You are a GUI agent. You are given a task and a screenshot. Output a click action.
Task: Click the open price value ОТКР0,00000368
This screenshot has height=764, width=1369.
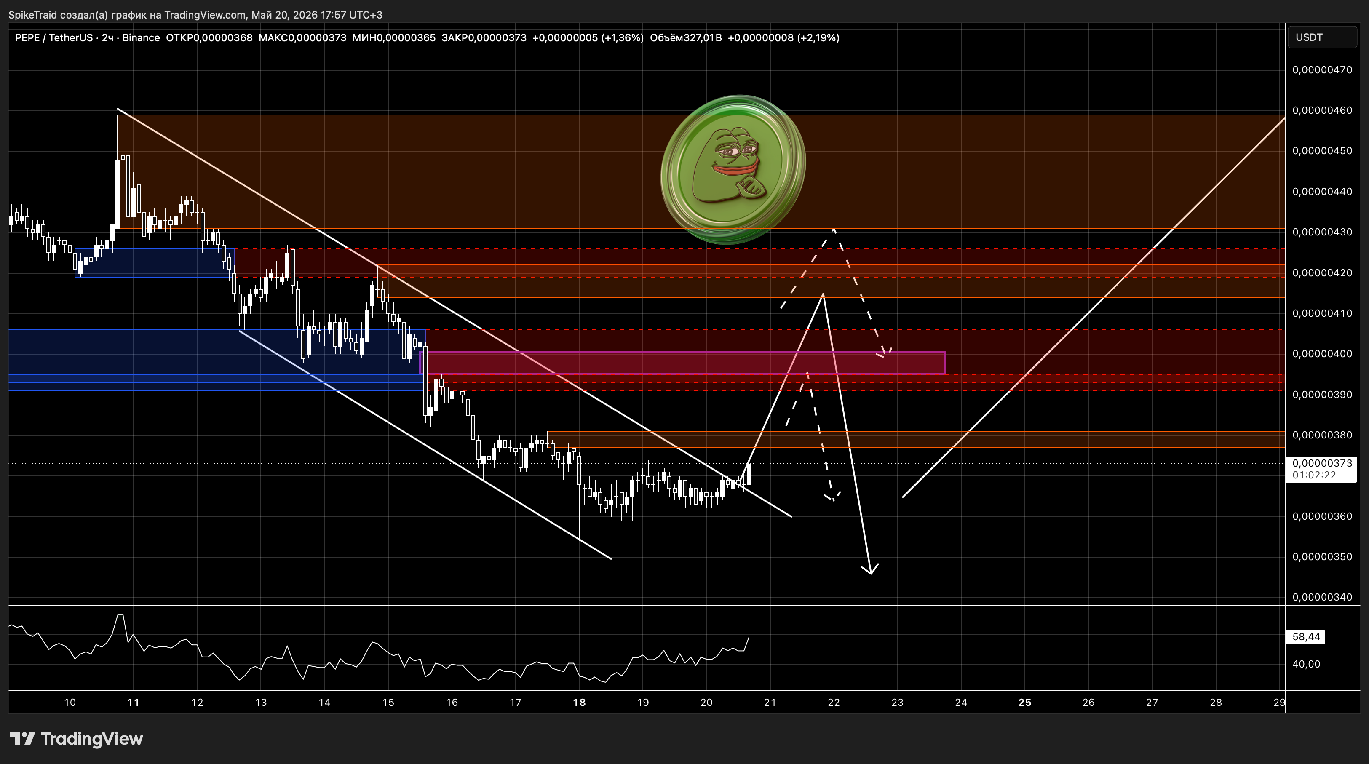[x=209, y=38]
